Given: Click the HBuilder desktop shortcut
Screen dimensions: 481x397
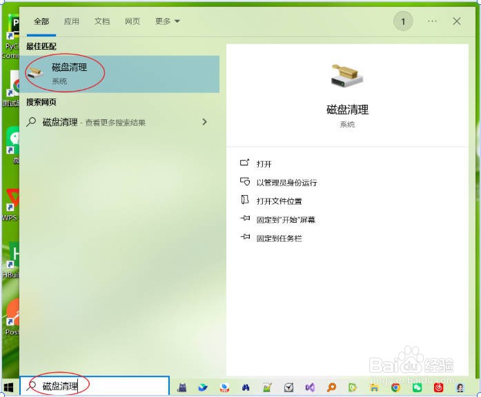Looking at the screenshot, I should click(x=11, y=261).
